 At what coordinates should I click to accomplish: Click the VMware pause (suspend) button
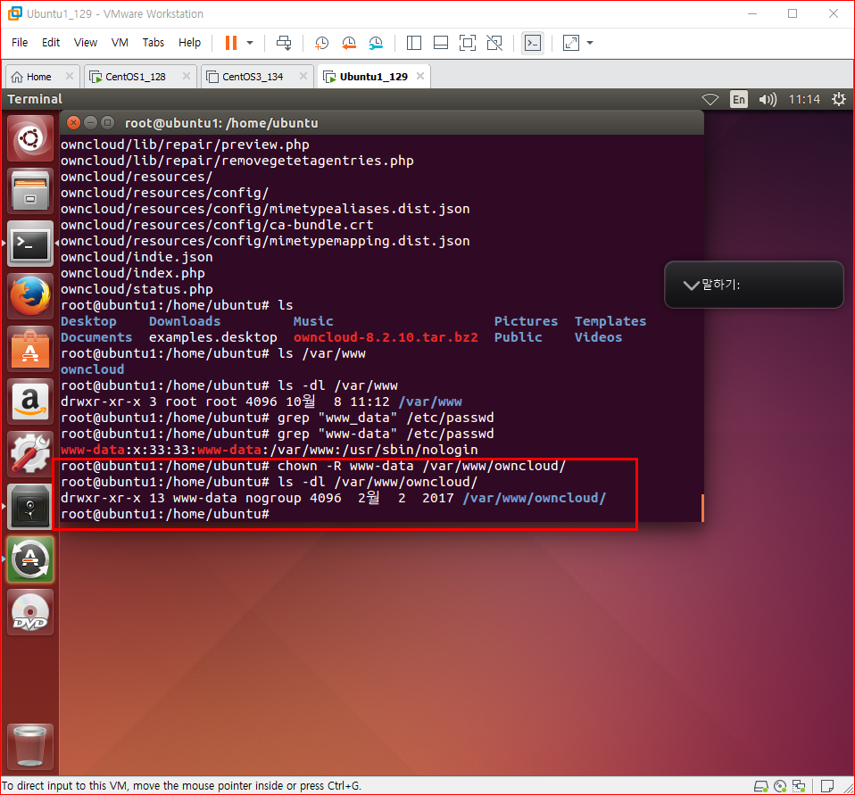231,43
